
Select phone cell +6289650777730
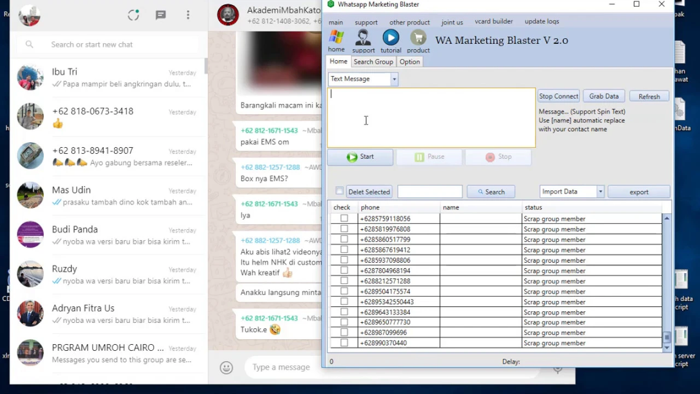[x=399, y=322]
